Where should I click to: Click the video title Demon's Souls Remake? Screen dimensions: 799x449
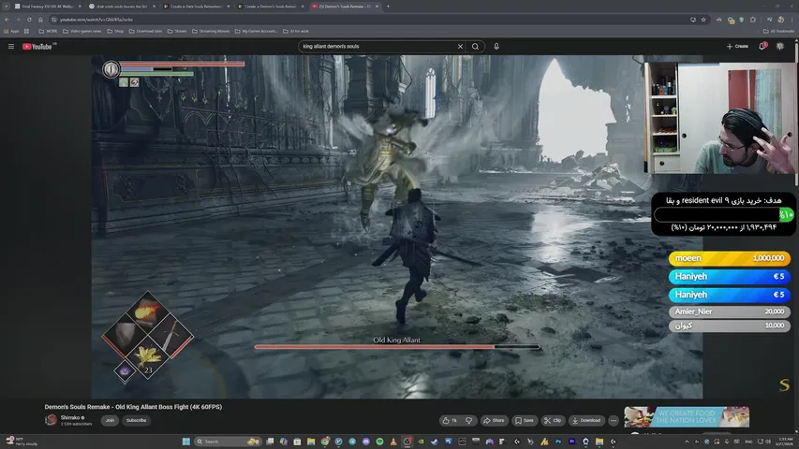point(133,407)
